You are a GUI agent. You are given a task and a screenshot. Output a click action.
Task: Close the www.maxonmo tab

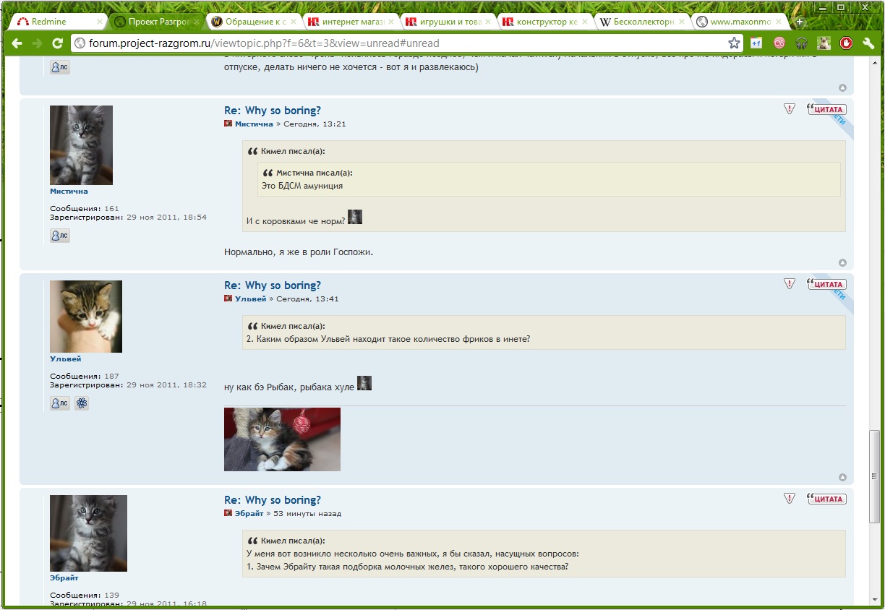779,22
